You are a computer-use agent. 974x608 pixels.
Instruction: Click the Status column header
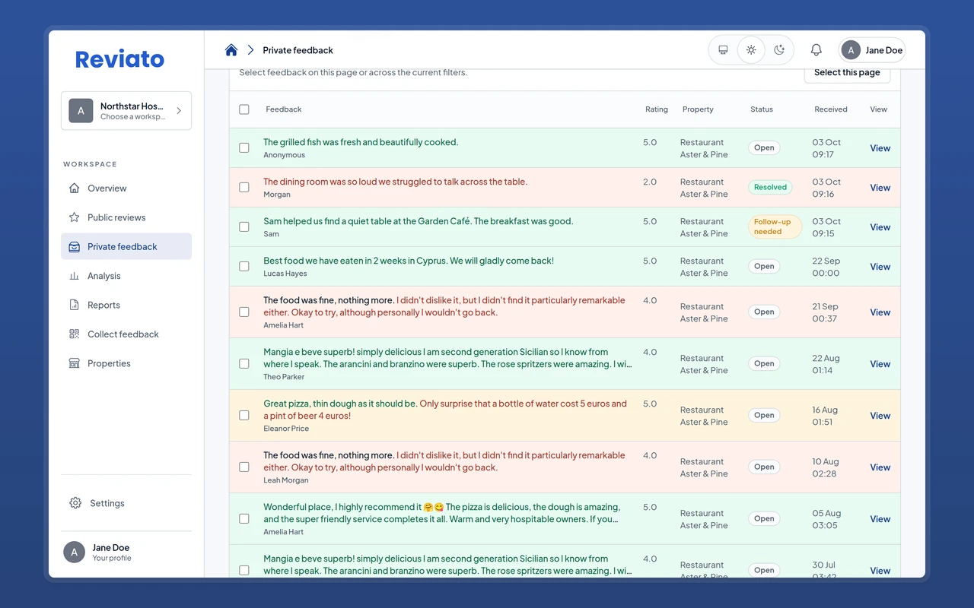pyautogui.click(x=762, y=109)
